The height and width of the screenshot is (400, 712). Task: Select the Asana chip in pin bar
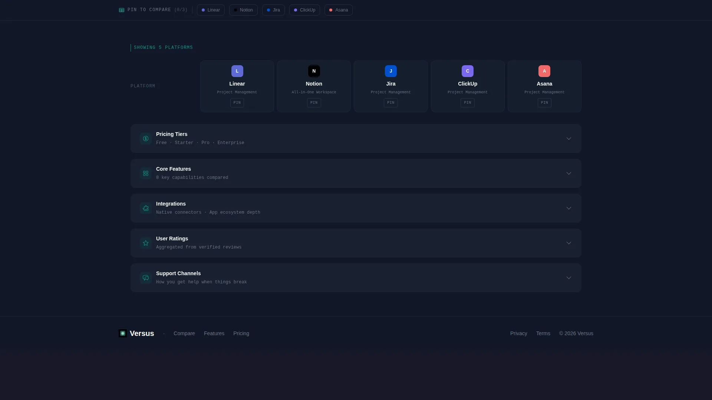(x=339, y=10)
